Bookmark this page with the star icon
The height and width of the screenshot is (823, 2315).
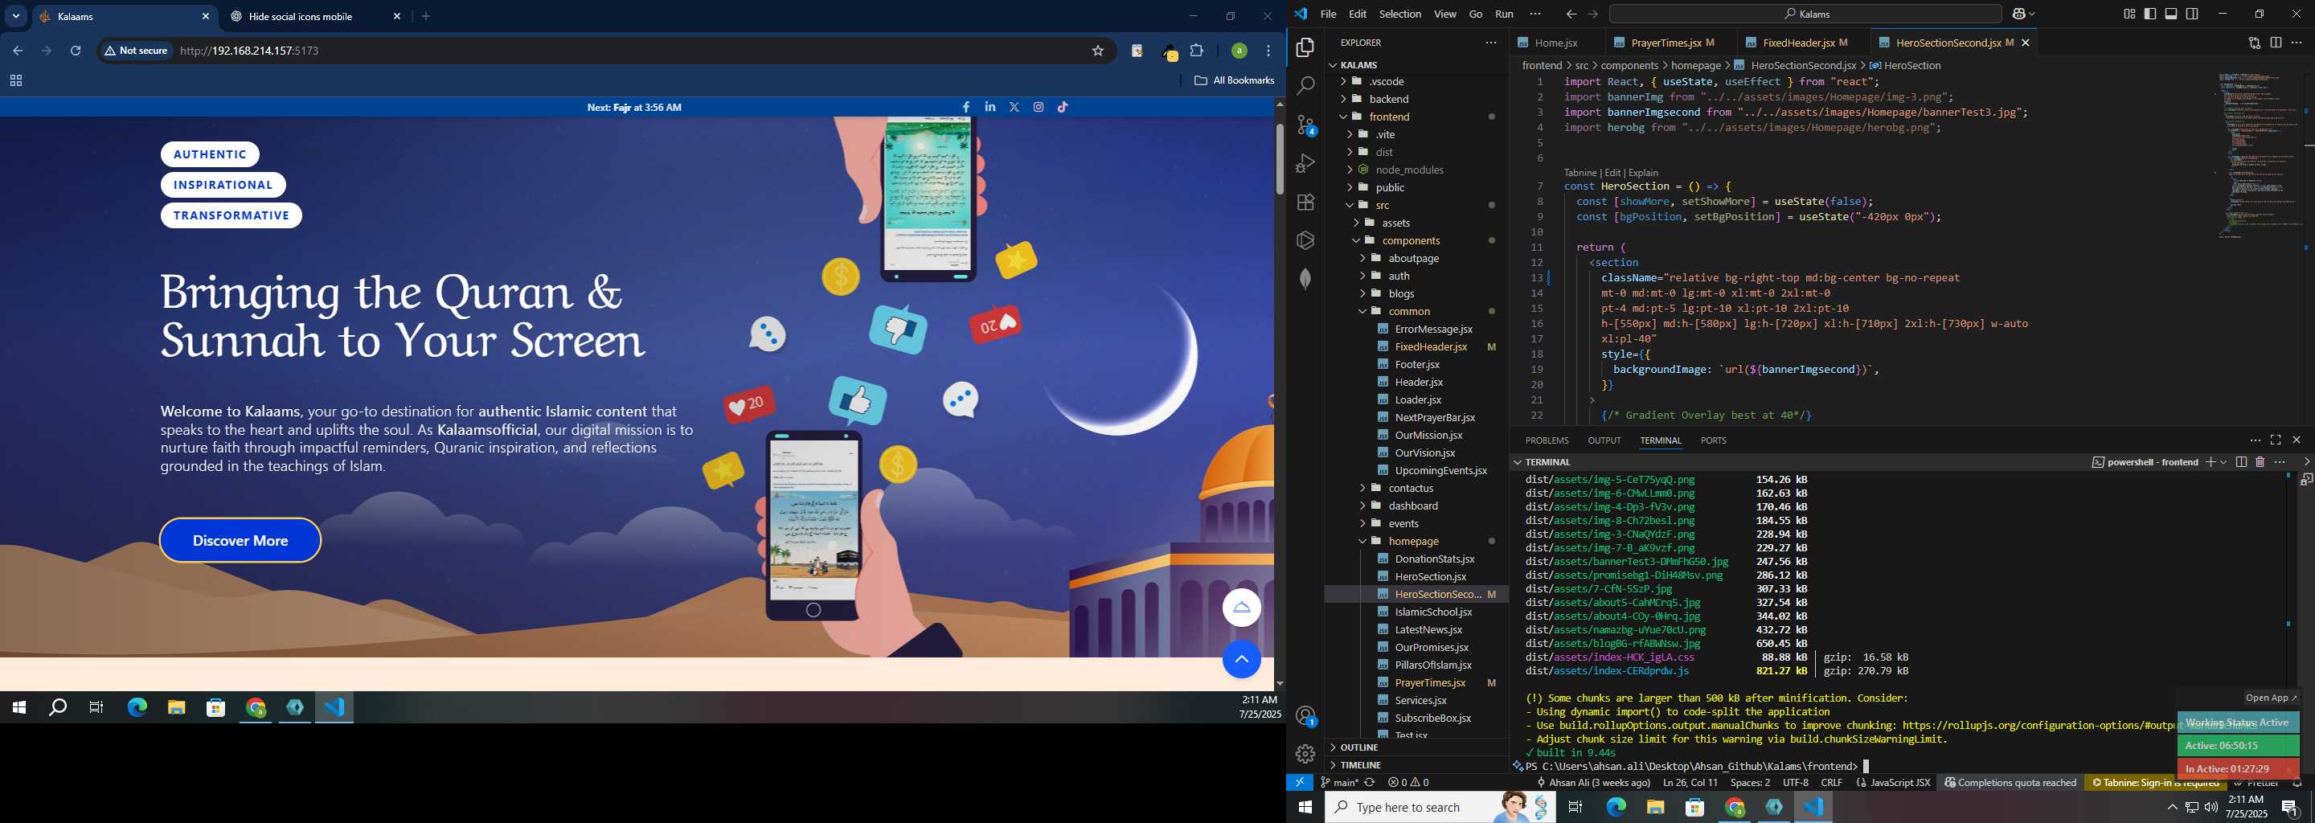(1097, 51)
